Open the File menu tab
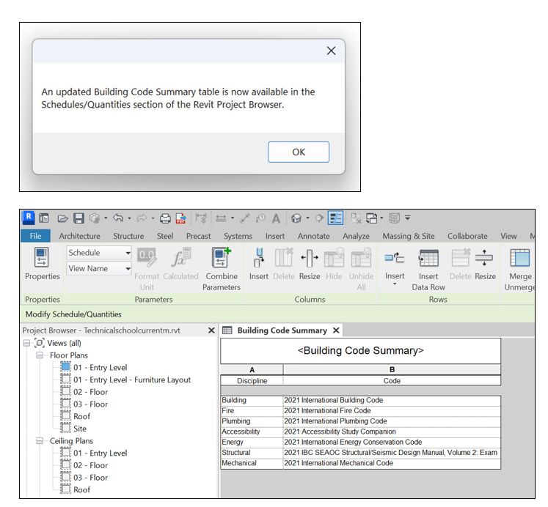 coord(35,236)
